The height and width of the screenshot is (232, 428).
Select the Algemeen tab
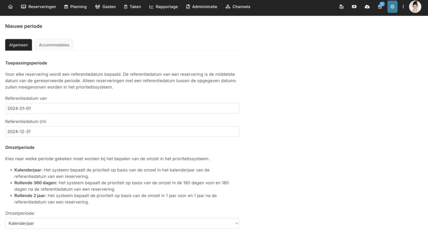pyautogui.click(x=18, y=45)
